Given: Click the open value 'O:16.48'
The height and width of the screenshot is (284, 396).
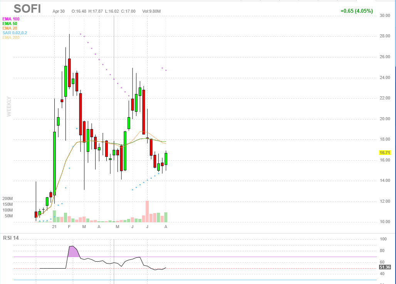Looking at the screenshot, I should click(79, 12).
